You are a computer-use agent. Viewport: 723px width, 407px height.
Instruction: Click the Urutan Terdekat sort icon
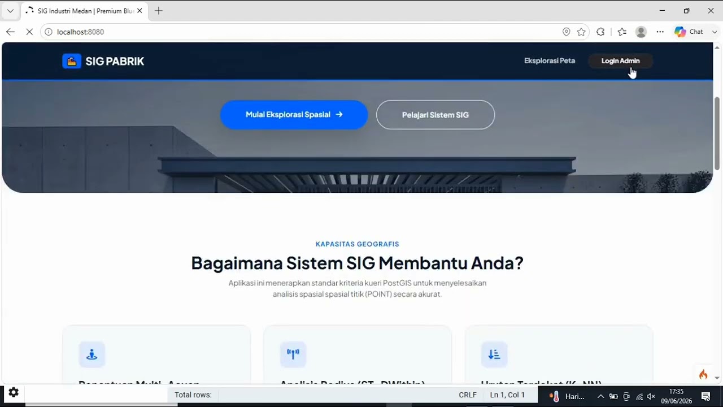click(x=494, y=354)
